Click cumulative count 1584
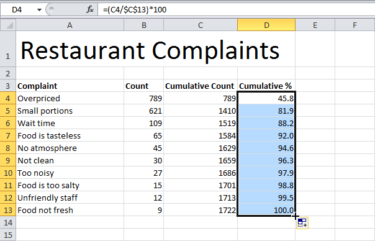Viewport: 375px width, 241px height. (201, 135)
